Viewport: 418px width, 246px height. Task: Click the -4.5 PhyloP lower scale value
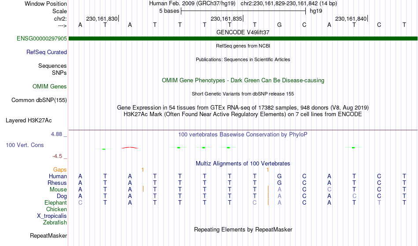pos(57,156)
